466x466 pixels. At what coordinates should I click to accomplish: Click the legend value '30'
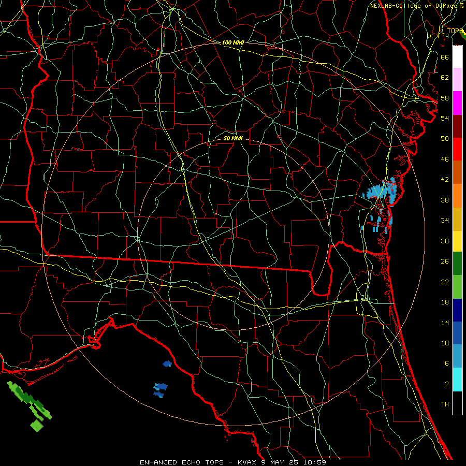[x=445, y=241]
